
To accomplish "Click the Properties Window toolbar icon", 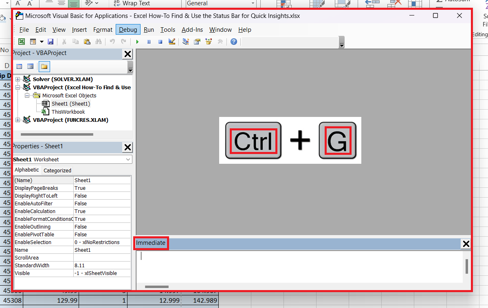I will click(x=197, y=42).
